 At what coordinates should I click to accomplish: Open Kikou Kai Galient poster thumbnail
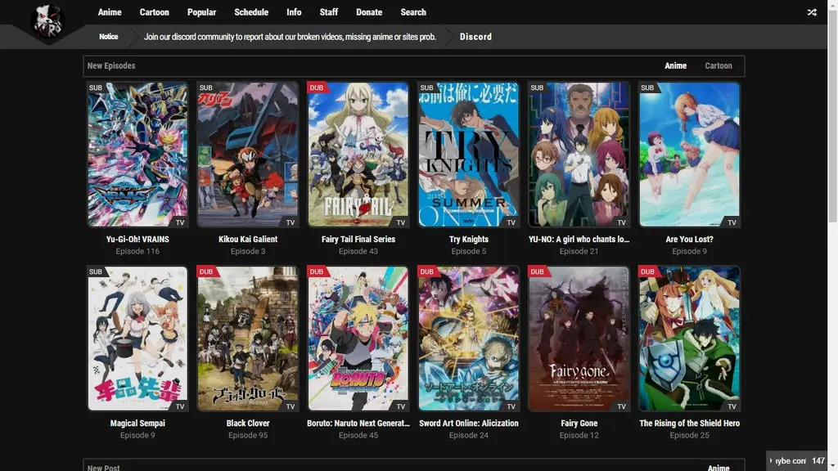point(248,155)
